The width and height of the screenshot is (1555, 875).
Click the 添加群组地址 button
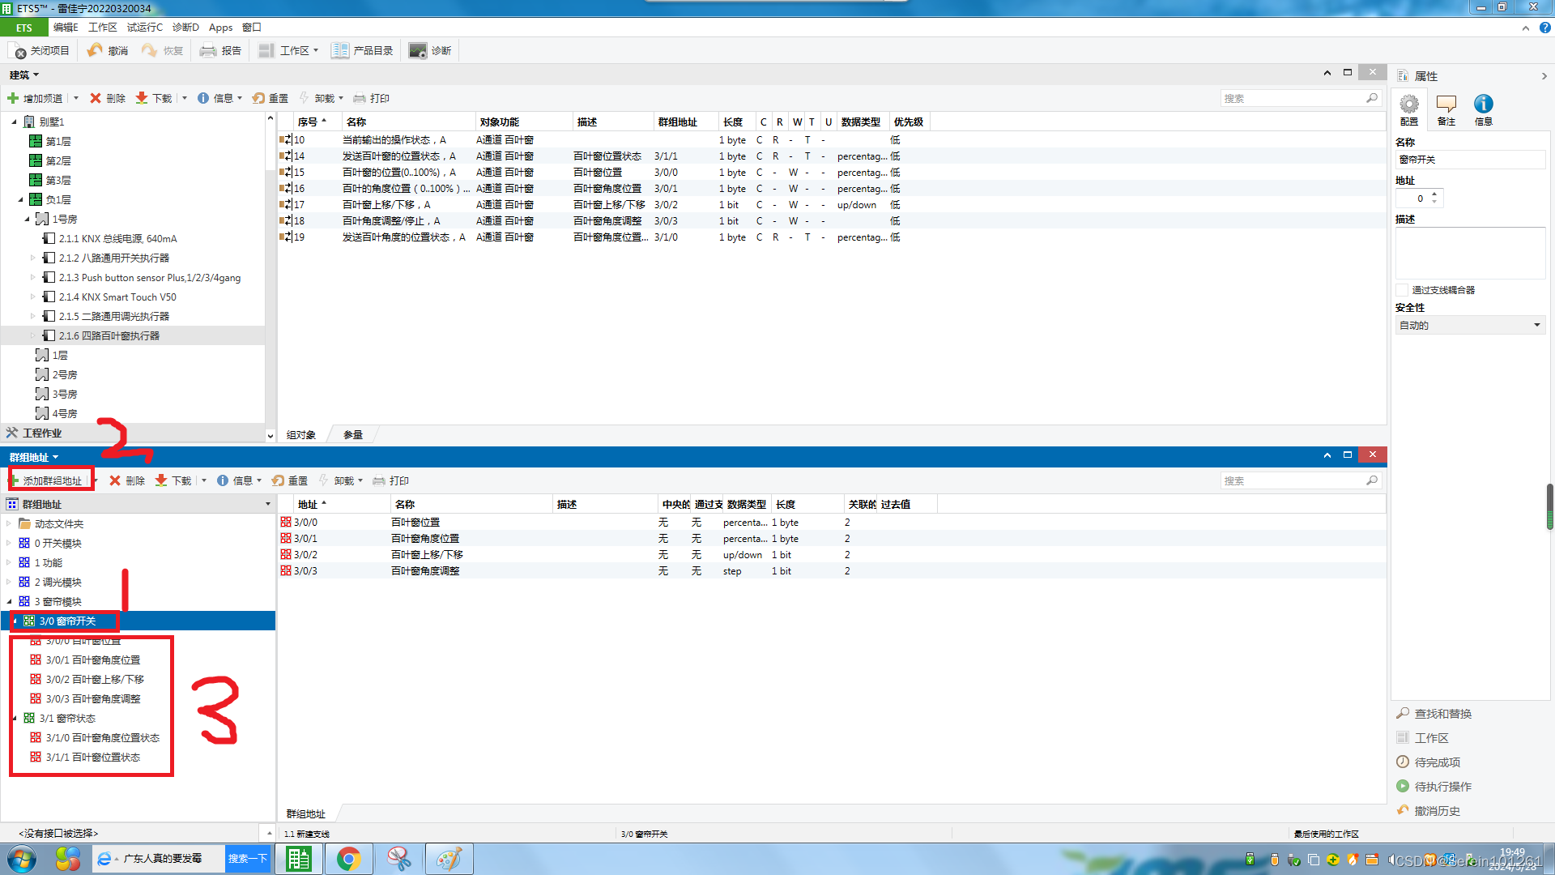point(52,480)
